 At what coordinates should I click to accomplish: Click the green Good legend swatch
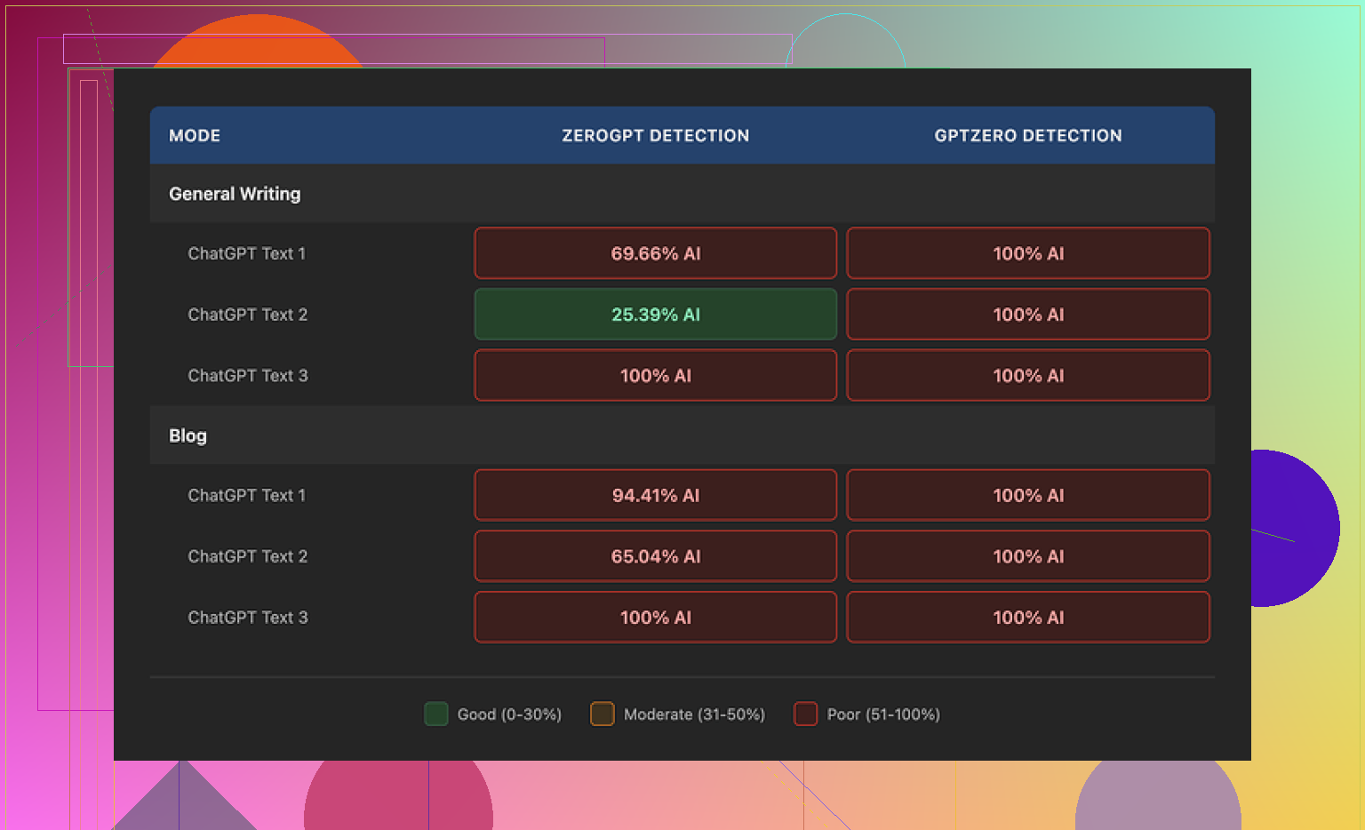[x=435, y=714]
